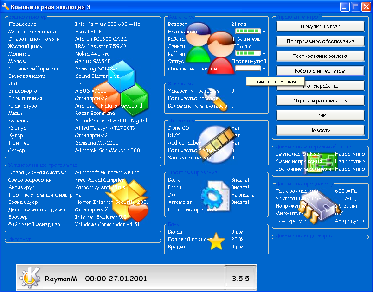The image size is (373, 292).
Task: Click the Pascal language label
Action: coord(175,187)
